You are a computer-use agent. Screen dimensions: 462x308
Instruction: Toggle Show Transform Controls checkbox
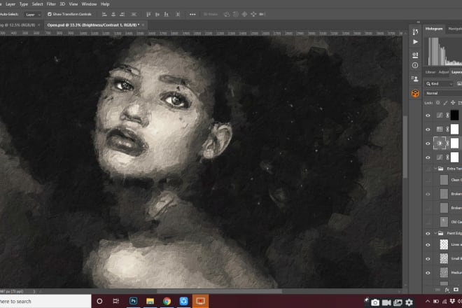(50, 14)
